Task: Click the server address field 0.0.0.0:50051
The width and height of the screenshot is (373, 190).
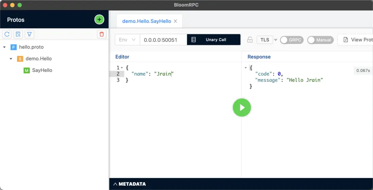Action: 163,40
